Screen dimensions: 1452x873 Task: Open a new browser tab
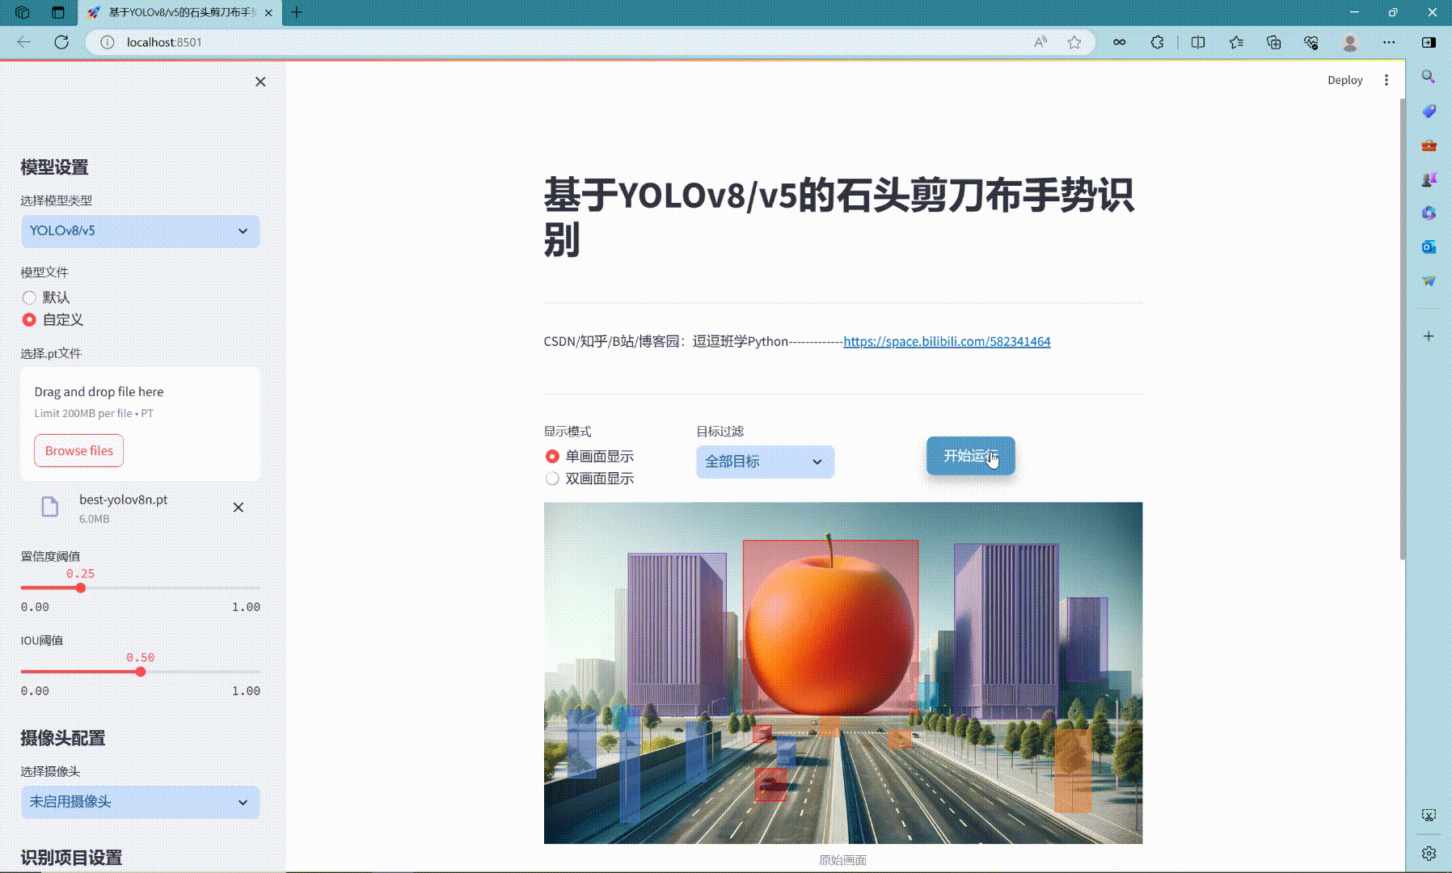tap(297, 12)
